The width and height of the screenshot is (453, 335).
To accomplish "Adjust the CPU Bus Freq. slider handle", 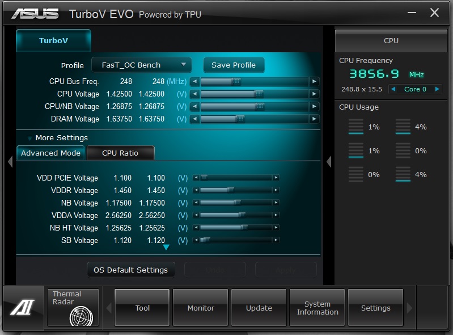I will pos(236,82).
